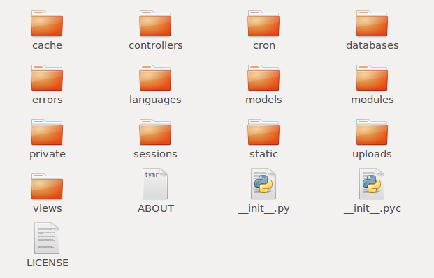Click the views folder icon
Viewport: 434px width, 278px height.
tap(47, 187)
